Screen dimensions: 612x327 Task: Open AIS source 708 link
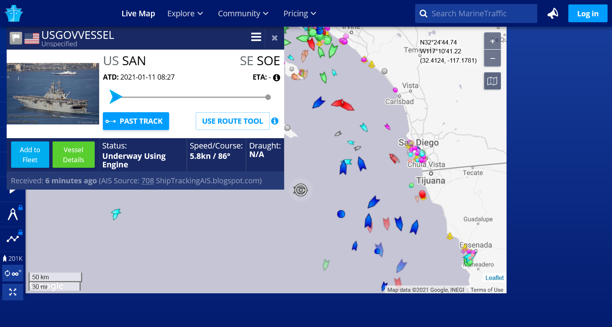click(148, 181)
